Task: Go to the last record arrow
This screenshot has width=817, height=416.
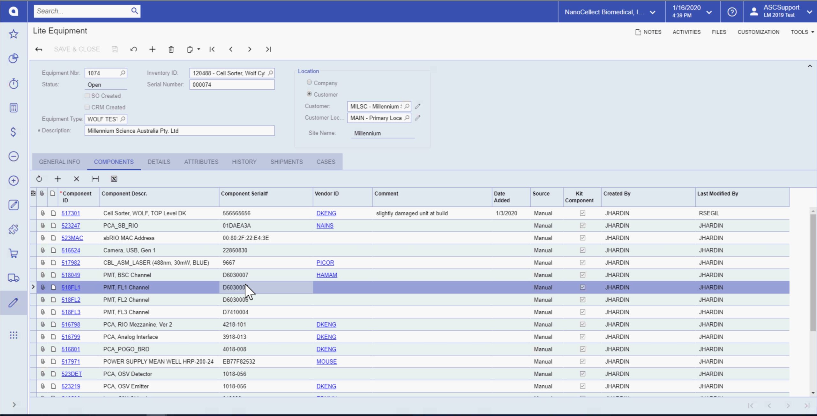Action: [268, 49]
